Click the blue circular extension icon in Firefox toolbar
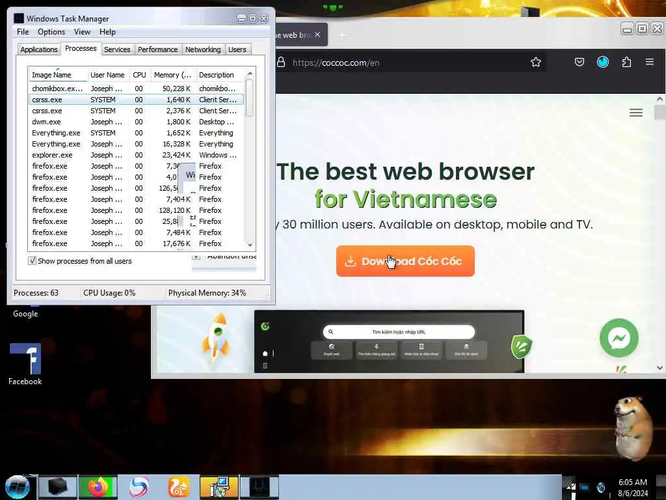Viewport: 666px width, 500px height. (602, 62)
